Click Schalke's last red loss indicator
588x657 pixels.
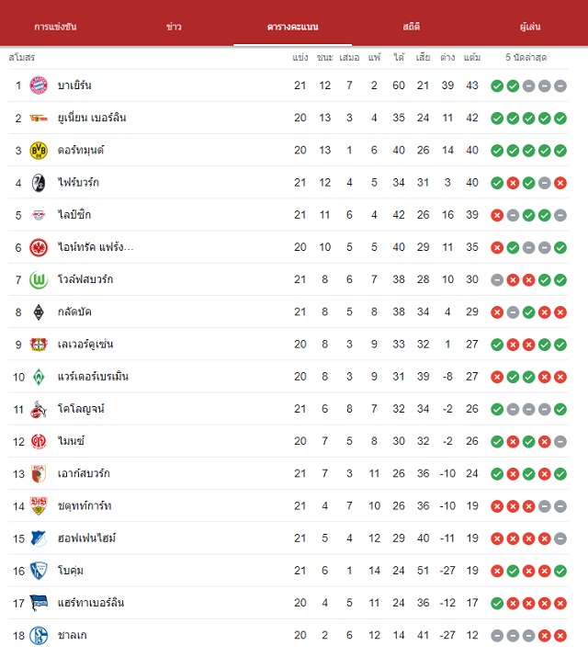coord(560,636)
